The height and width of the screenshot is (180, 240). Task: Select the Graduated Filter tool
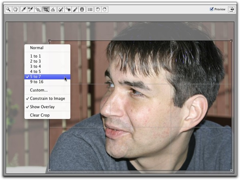pos(82,9)
